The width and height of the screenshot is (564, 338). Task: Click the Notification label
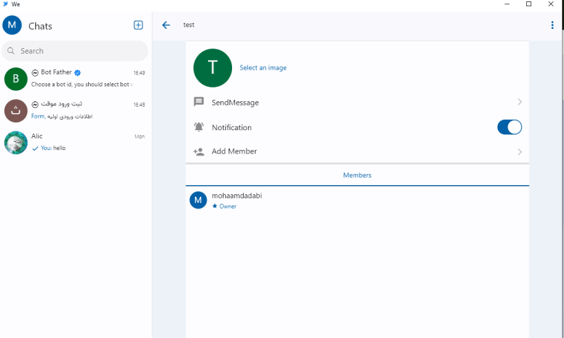pos(231,127)
